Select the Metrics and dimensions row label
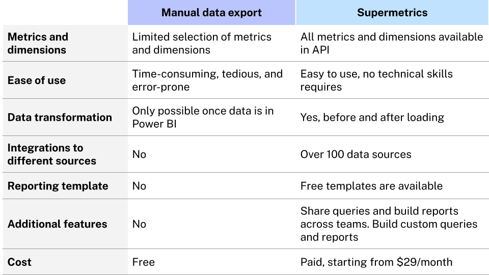489x275 pixels. pos(38,43)
